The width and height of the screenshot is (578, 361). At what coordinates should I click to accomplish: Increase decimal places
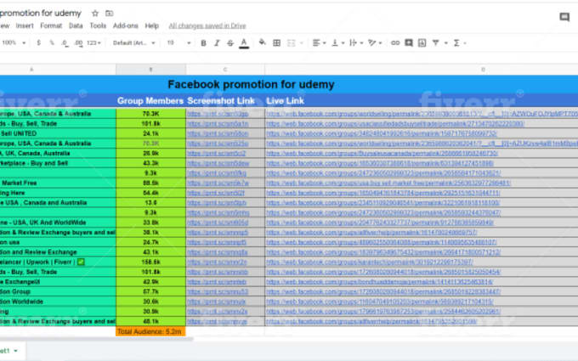click(x=78, y=43)
